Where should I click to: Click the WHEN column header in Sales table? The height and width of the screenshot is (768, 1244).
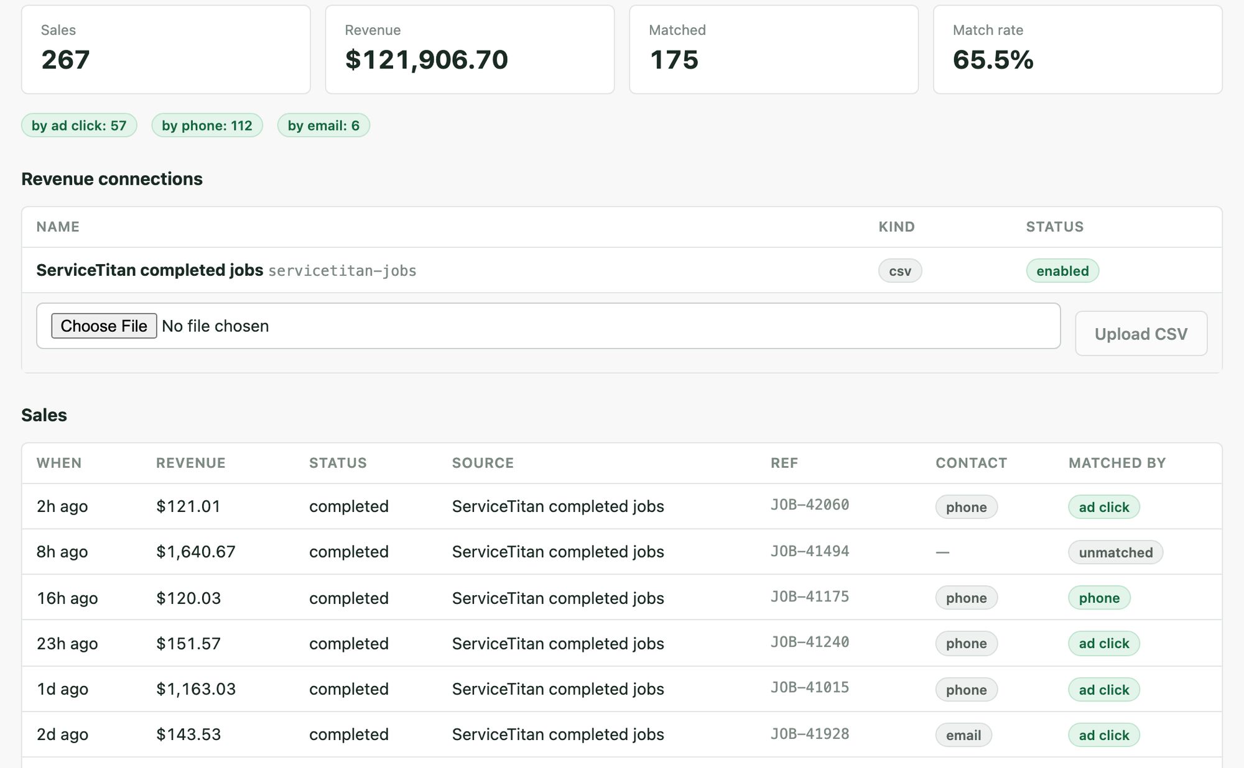point(59,463)
